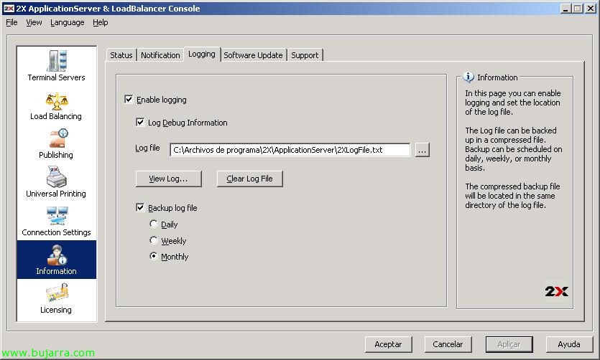Click the blue information bubble icon

[469, 77]
